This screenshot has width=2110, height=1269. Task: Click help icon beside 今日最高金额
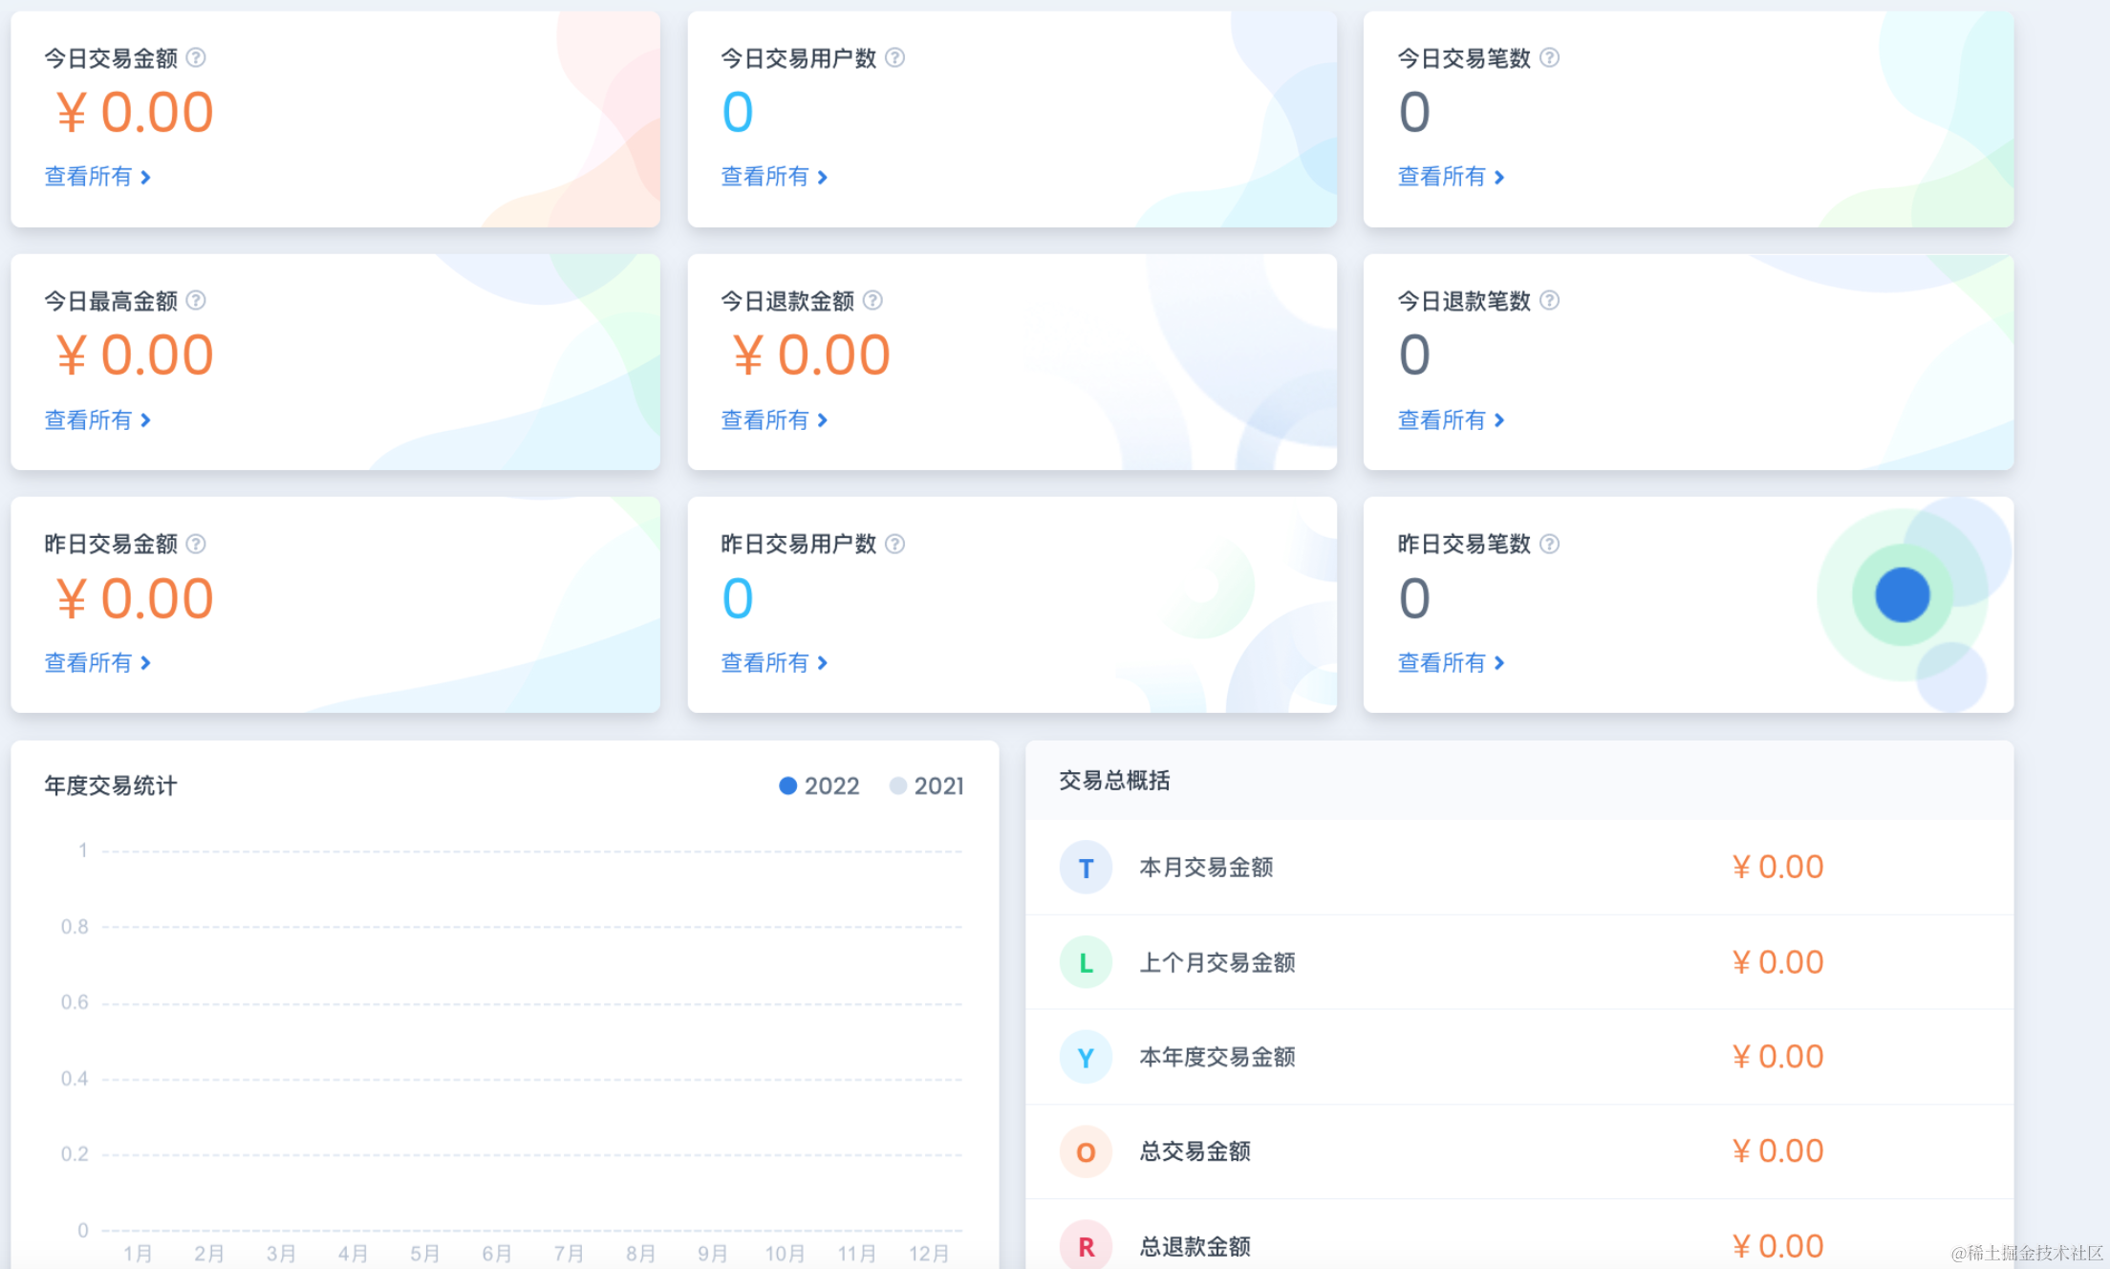(x=196, y=301)
